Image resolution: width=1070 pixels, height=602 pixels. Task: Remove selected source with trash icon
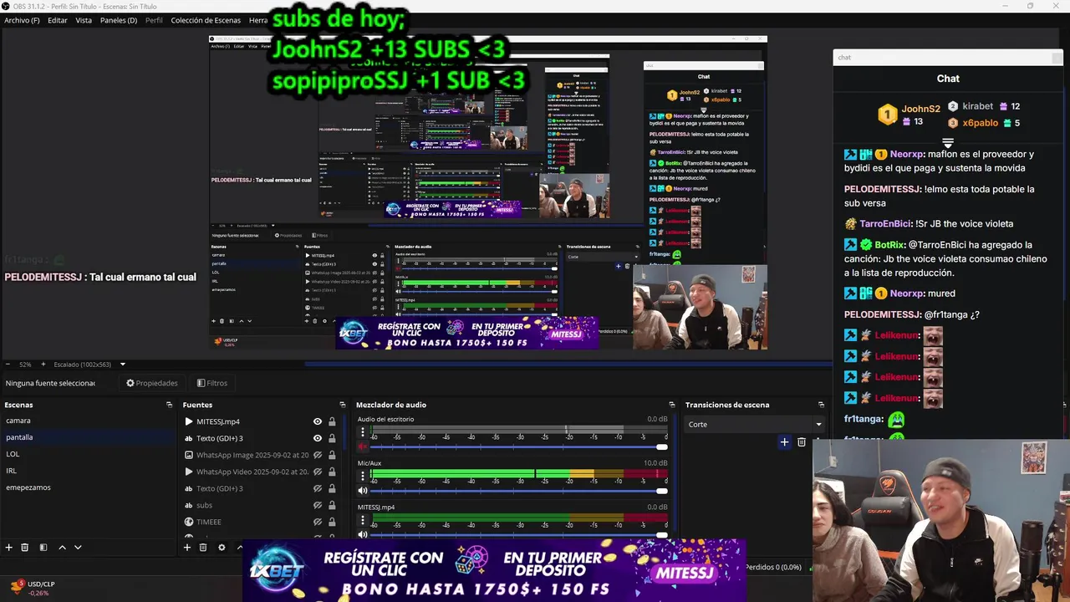pyautogui.click(x=203, y=548)
